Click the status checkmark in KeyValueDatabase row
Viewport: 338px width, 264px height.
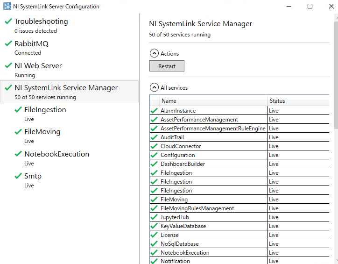tap(154, 226)
